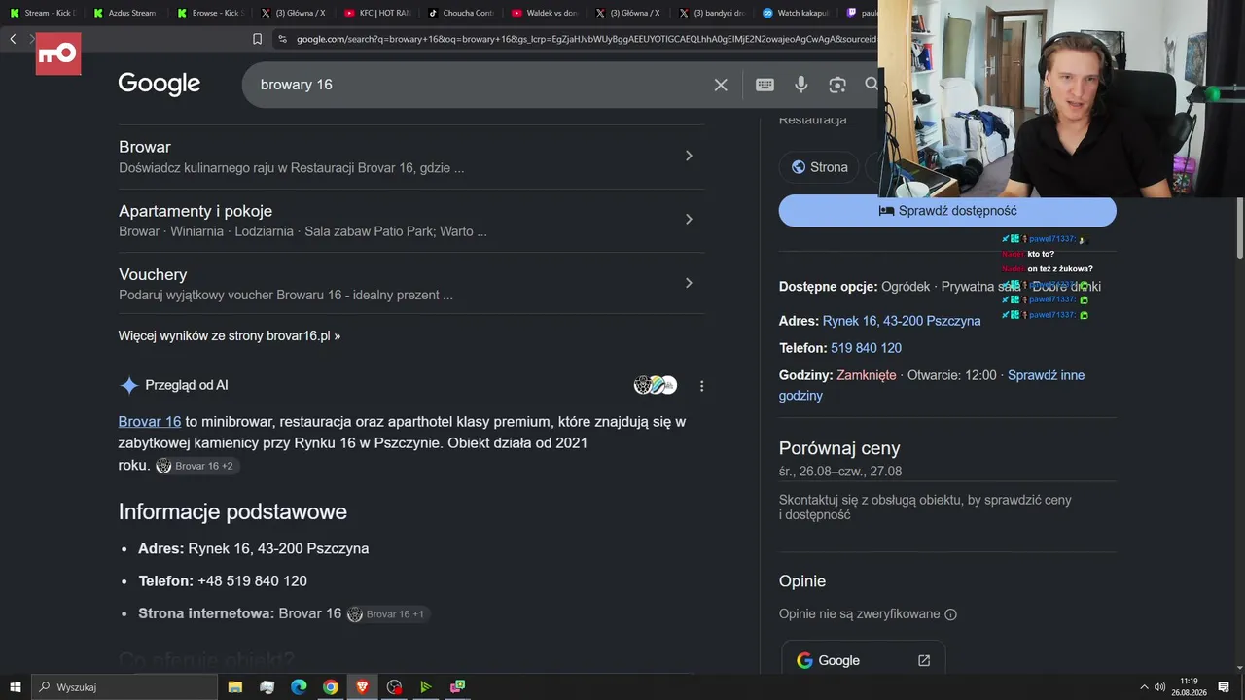Clear the search query with the X
Viewport: 1245px width, 700px height.
click(x=721, y=85)
